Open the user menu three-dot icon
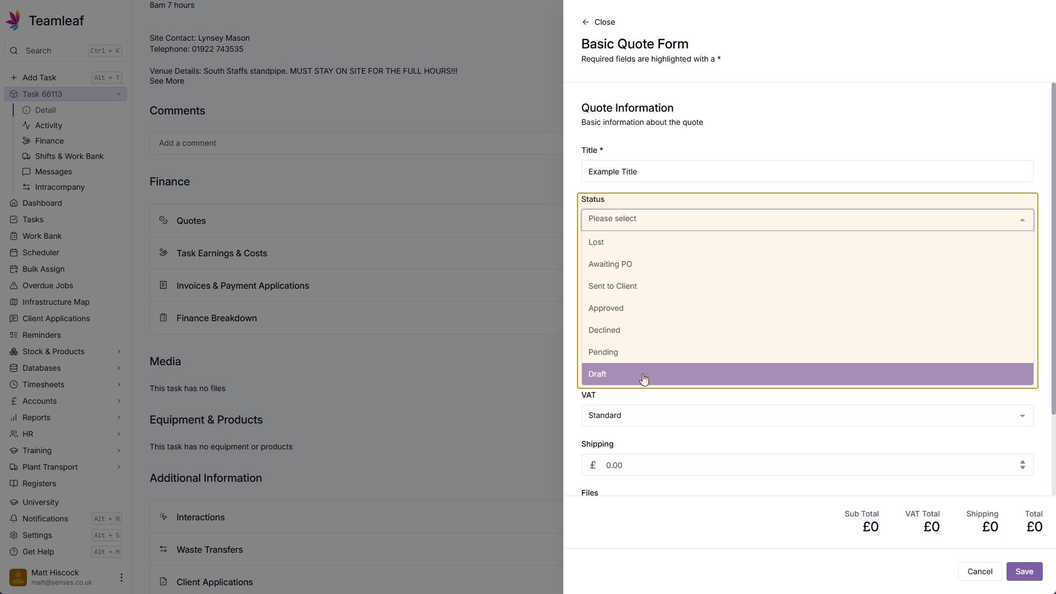Viewport: 1056px width, 594px height. point(121,577)
